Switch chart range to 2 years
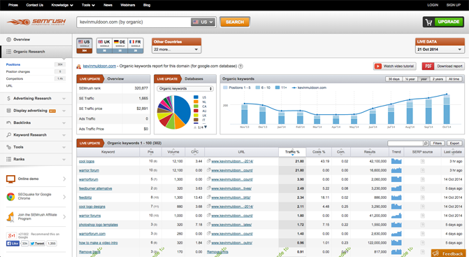Image resolution: width=469 pixels, height=257 pixels. coord(438,79)
